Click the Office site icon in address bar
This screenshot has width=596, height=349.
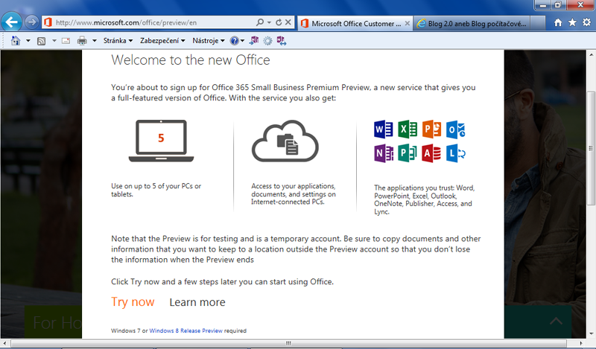tap(48, 22)
